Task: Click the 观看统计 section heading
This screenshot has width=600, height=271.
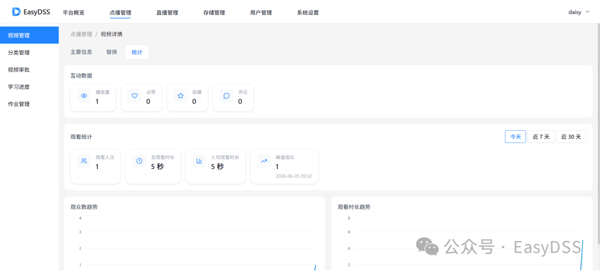Action: click(x=81, y=136)
